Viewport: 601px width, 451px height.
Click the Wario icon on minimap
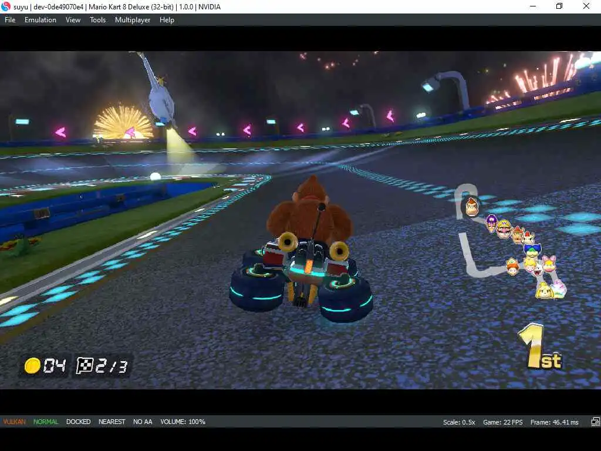(x=504, y=228)
